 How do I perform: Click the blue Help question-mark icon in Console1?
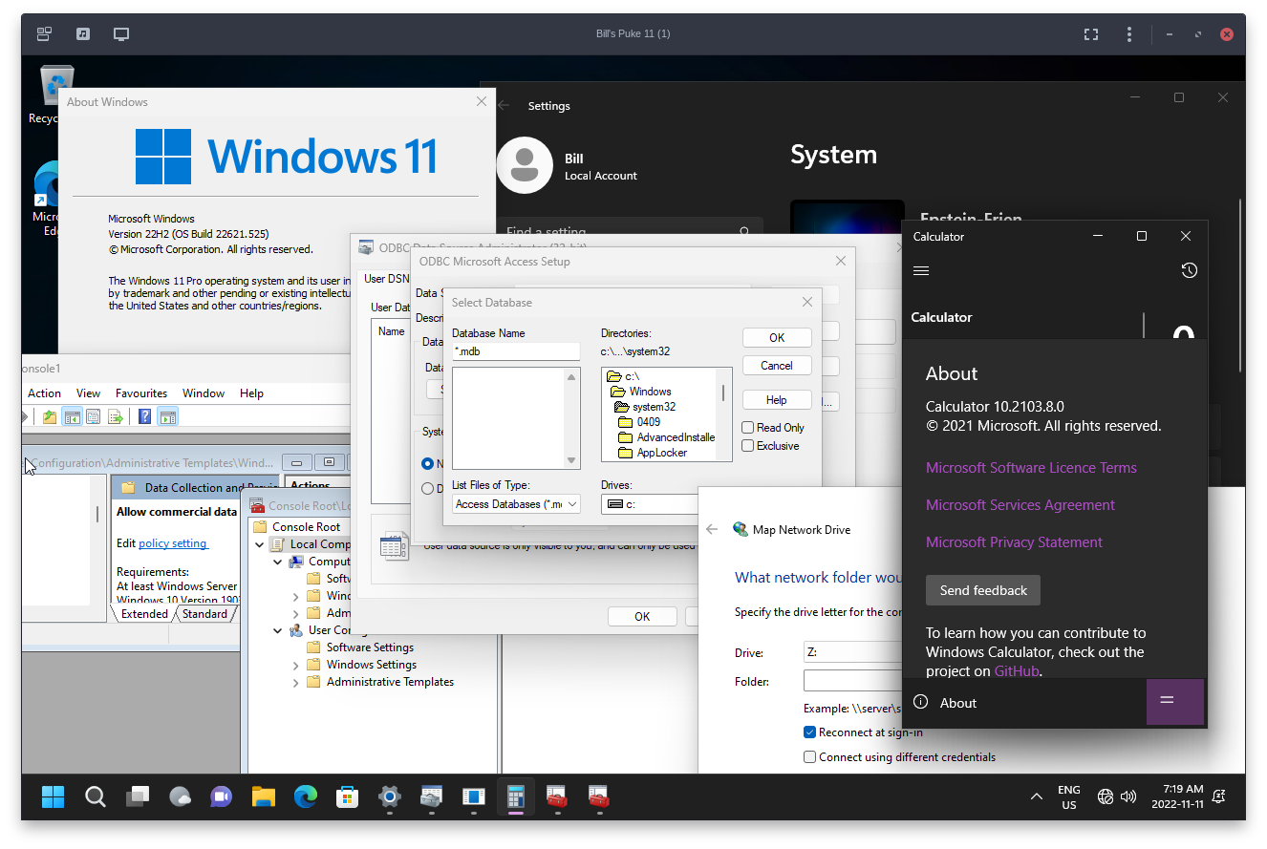click(x=145, y=416)
